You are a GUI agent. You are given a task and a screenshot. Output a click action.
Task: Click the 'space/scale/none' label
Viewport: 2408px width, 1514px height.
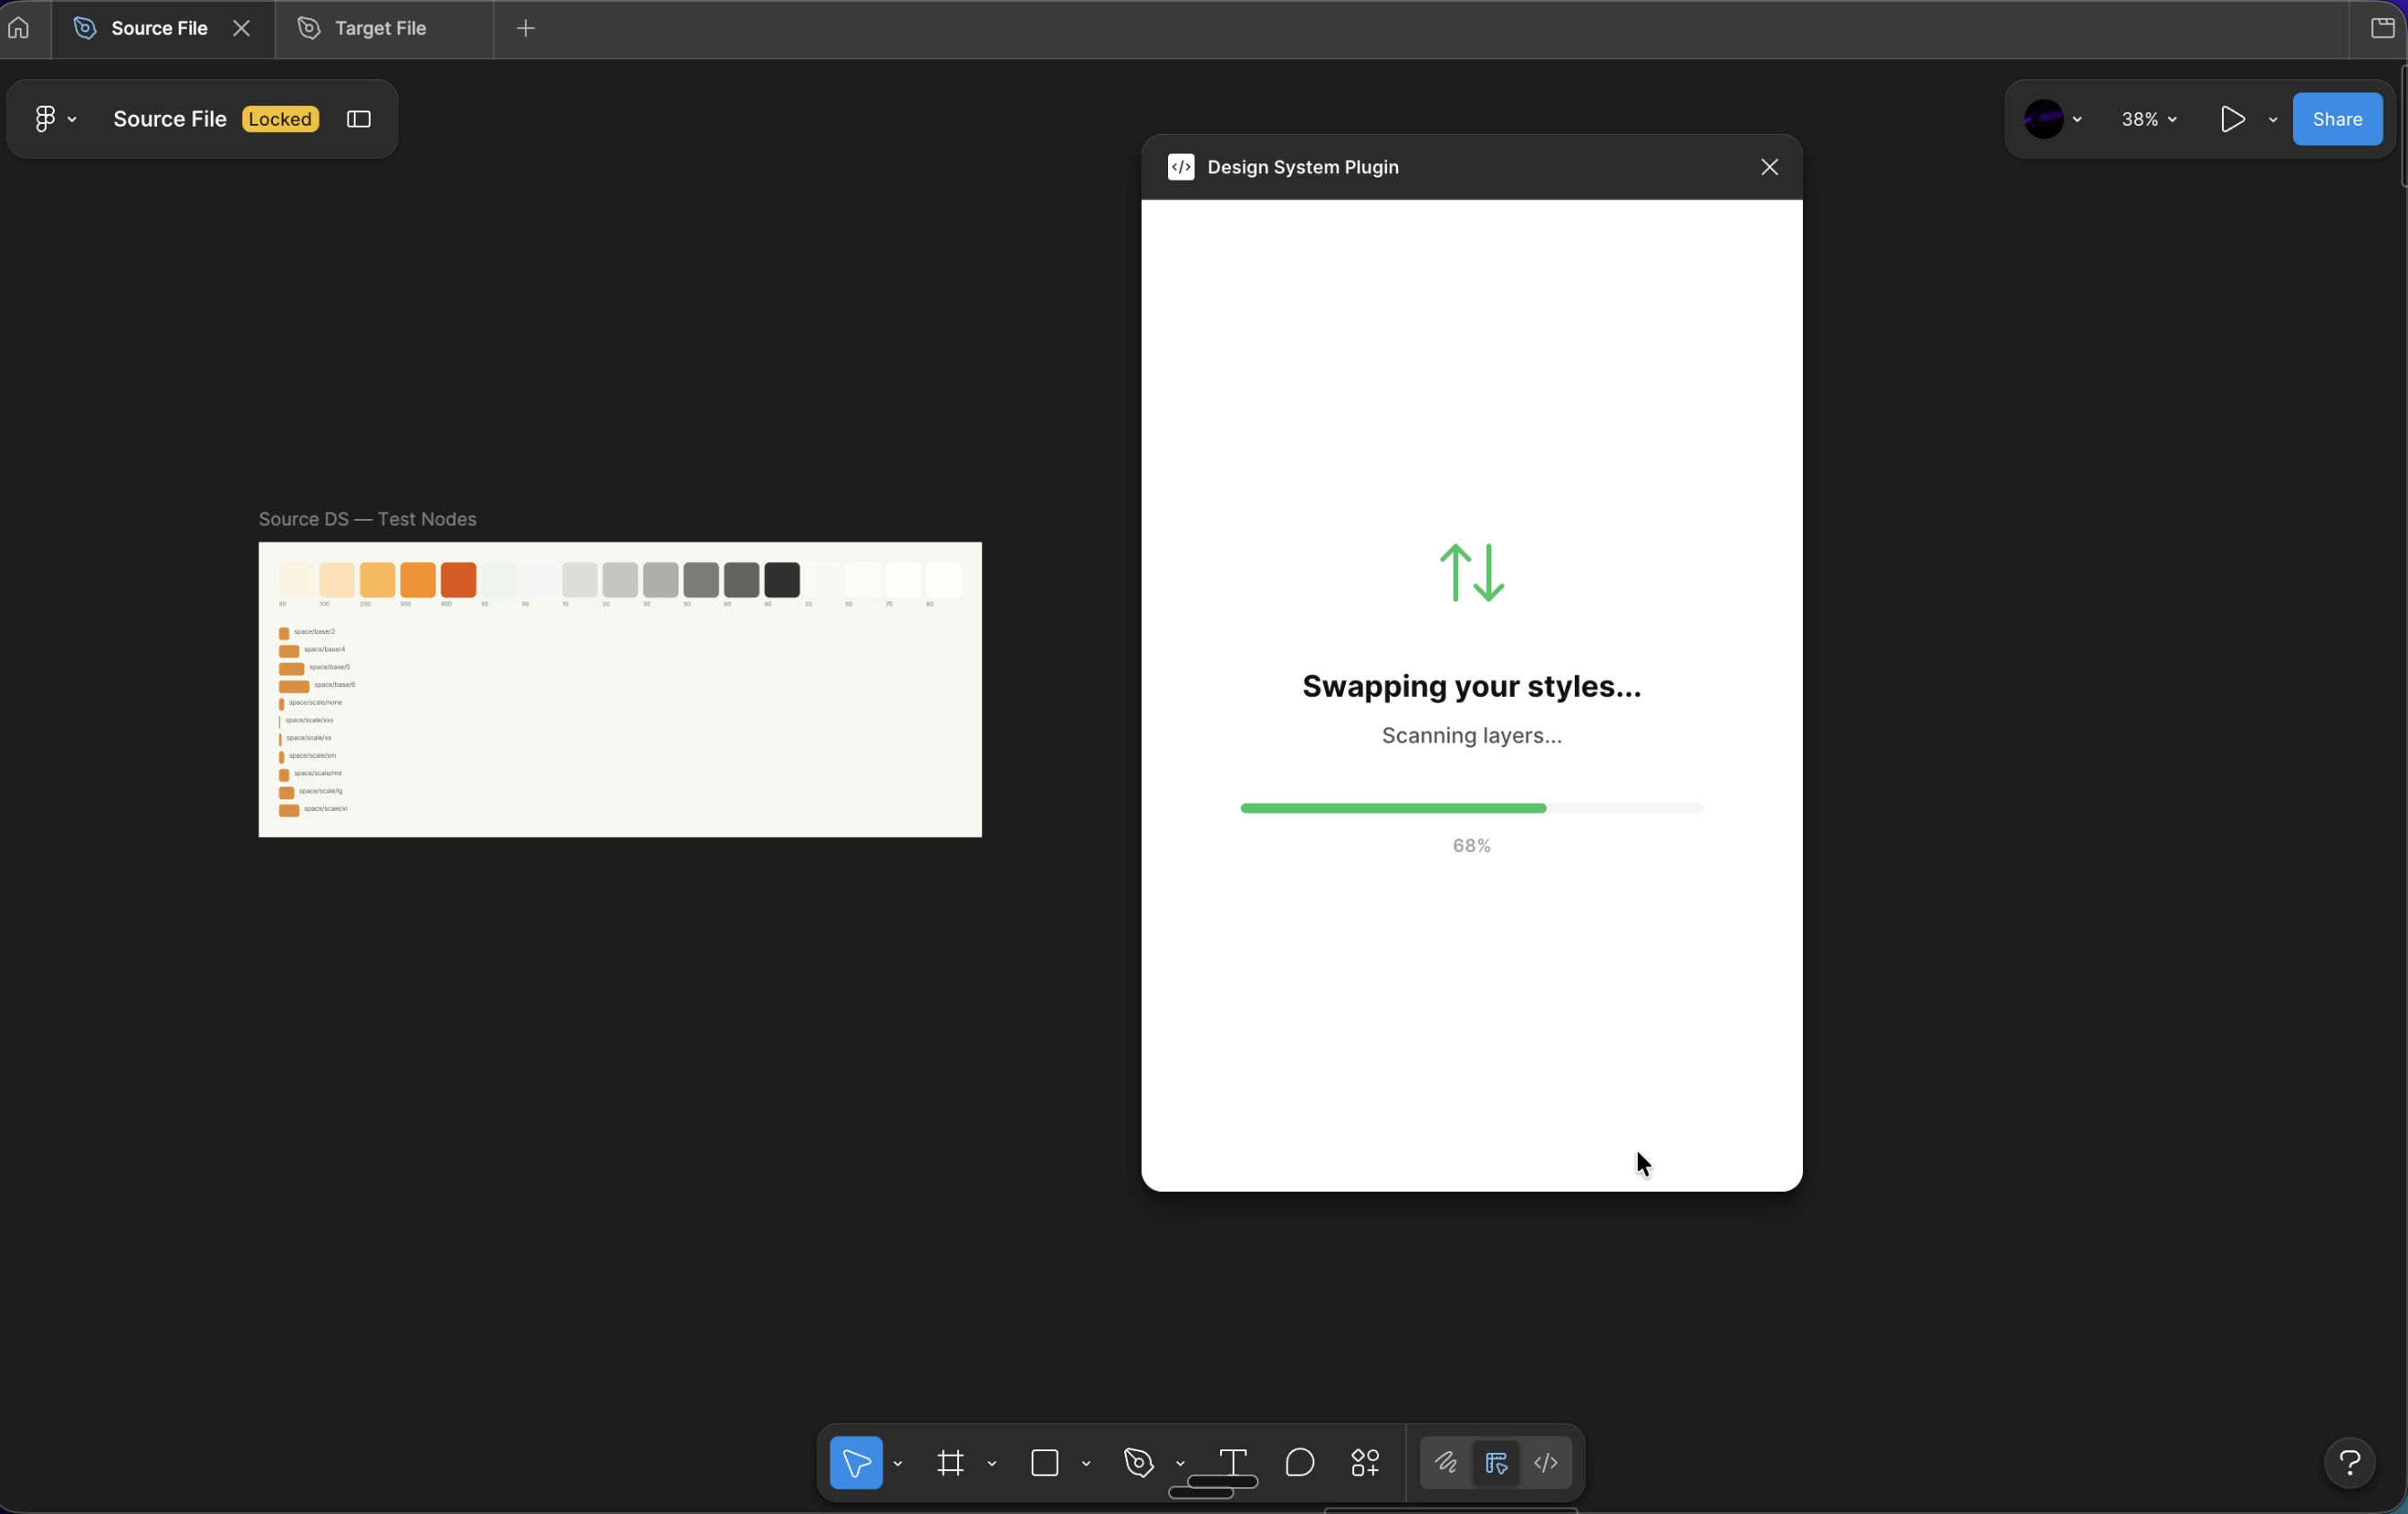pos(315,703)
